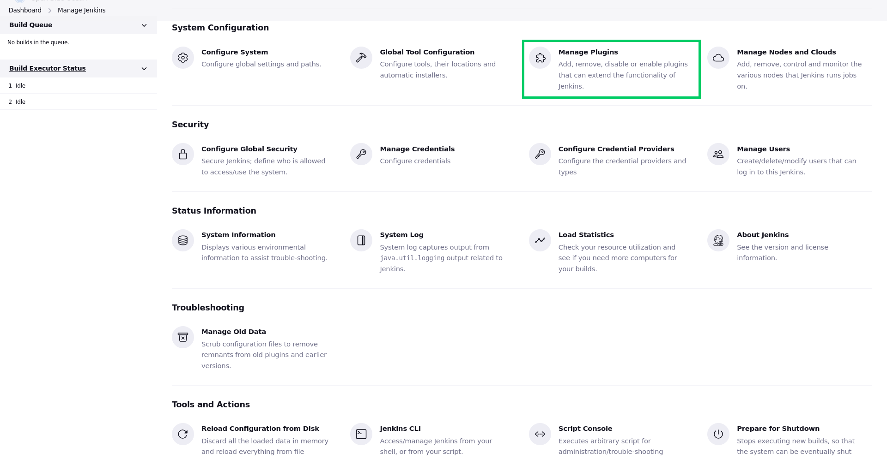Click the Security section heading
This screenshot has width=887, height=459.
pos(190,125)
